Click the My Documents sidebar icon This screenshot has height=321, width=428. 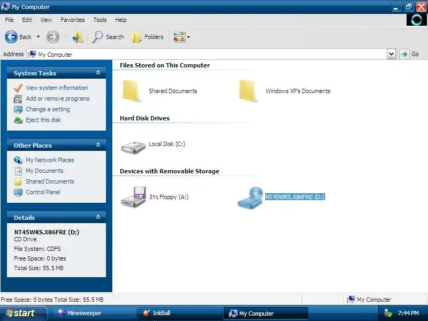coord(18,171)
